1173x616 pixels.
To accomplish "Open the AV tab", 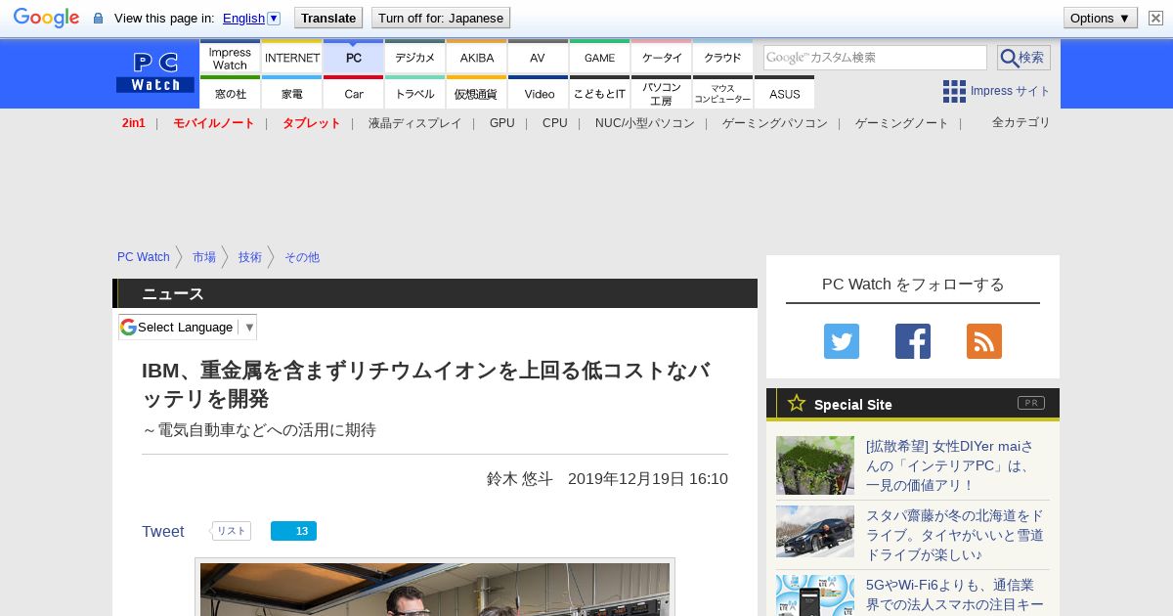I will coord(539,57).
